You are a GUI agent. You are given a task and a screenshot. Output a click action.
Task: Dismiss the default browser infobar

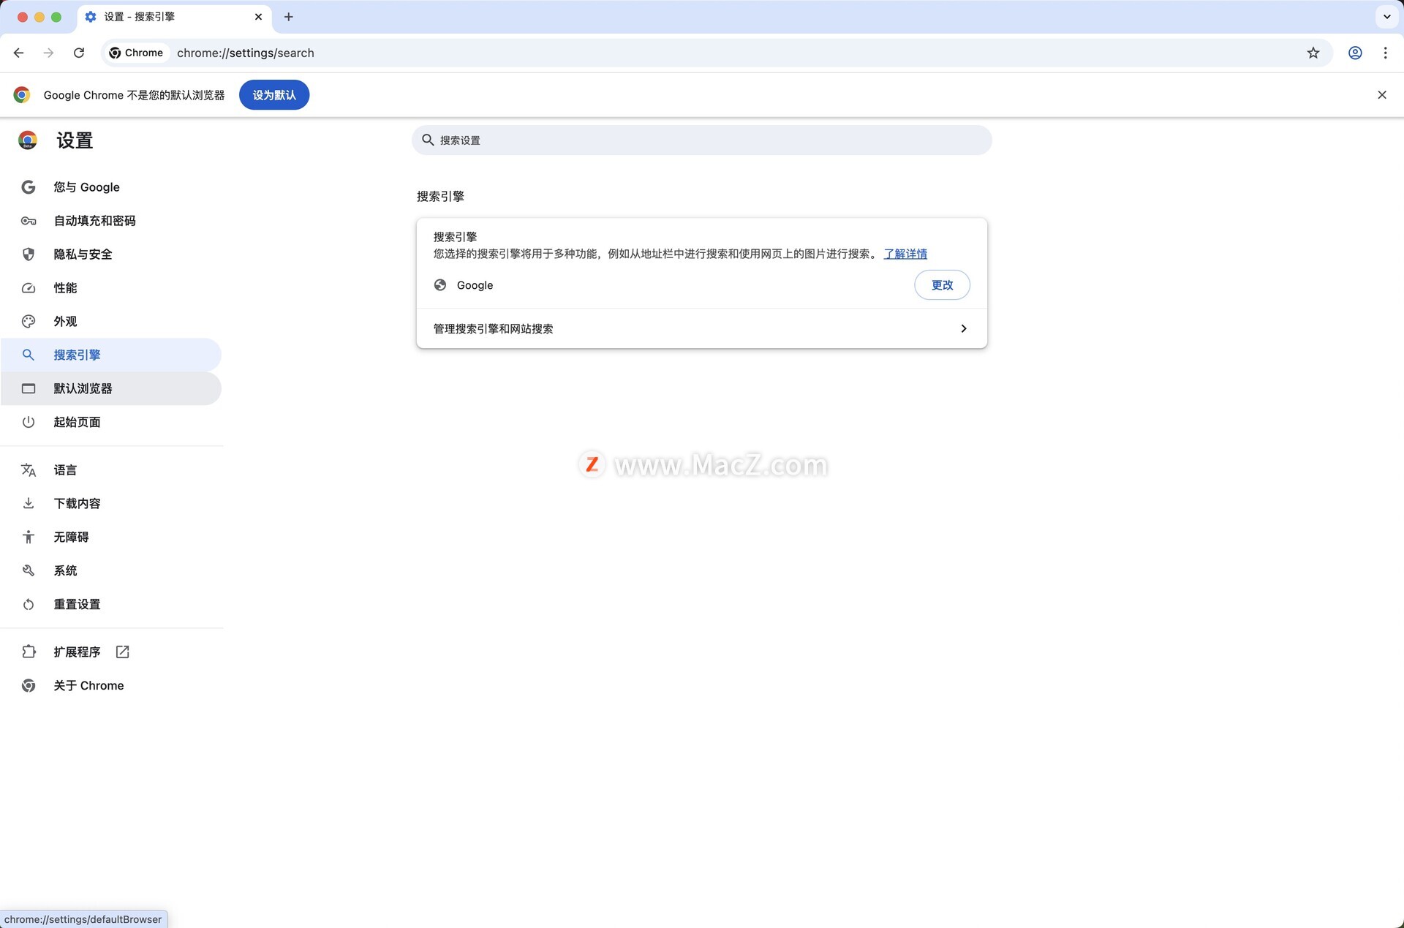click(1382, 95)
